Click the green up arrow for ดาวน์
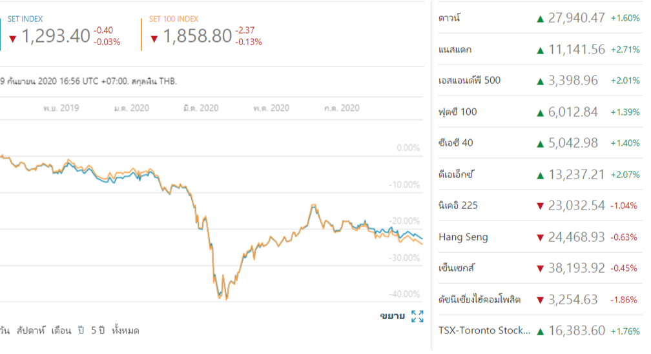The height and width of the screenshot is (354, 651). [x=540, y=19]
